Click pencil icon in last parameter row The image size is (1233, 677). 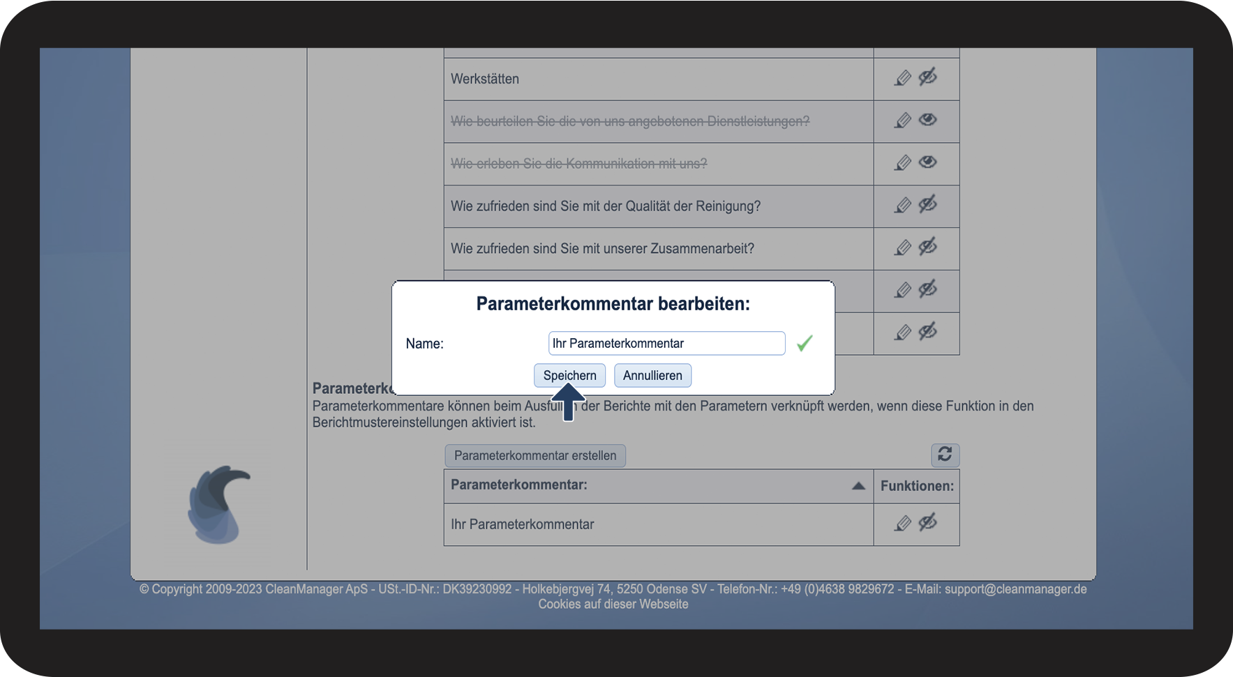point(903,333)
